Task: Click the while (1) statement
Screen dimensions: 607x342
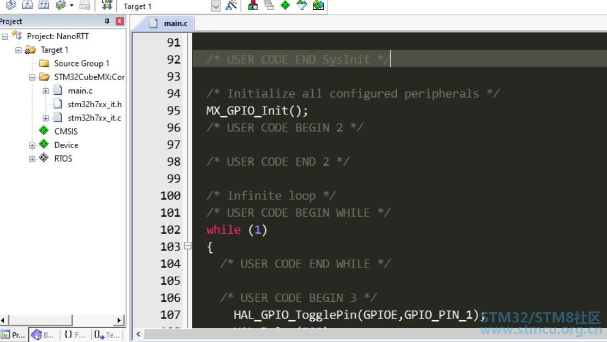Action: 236,230
